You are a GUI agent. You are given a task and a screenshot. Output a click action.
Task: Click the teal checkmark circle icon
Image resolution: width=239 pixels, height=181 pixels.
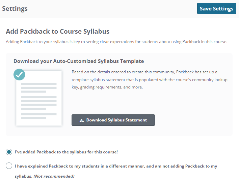coord(19,74)
